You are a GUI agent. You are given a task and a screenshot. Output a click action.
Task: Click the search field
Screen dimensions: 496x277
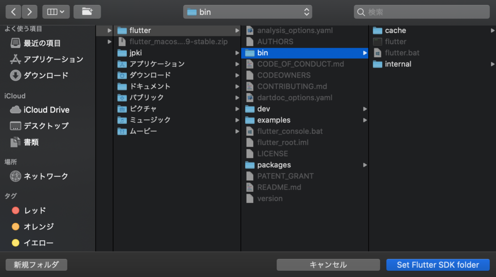pos(422,12)
